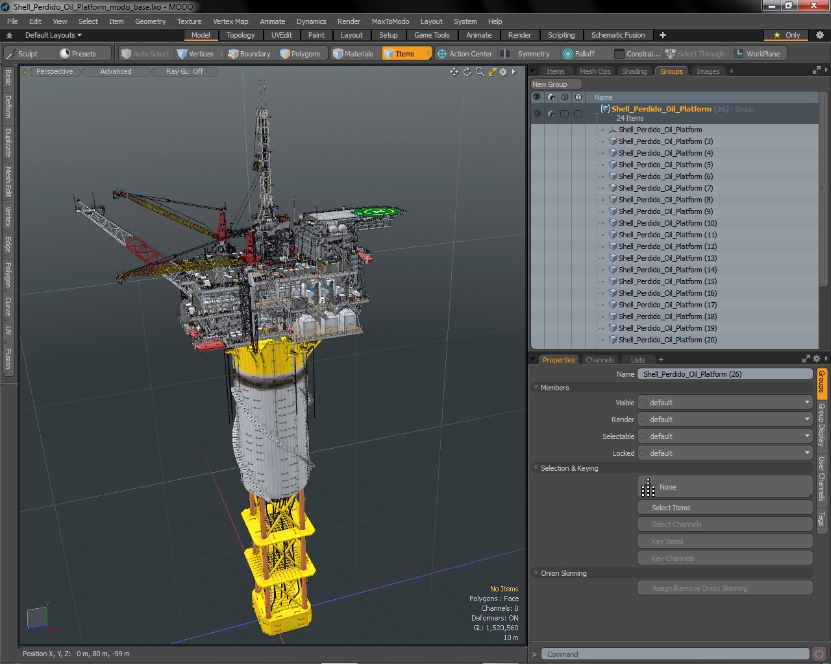Image resolution: width=831 pixels, height=664 pixels.
Task: Click the New Group button
Action: [x=556, y=84]
